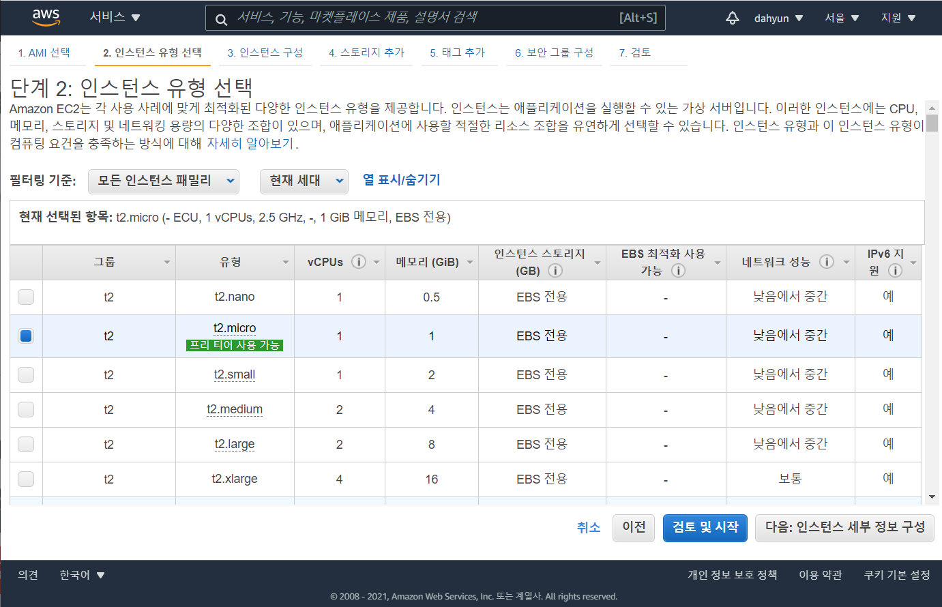Select the t2.nano row checkbox
Screen dimensions: 942x607
26,297
